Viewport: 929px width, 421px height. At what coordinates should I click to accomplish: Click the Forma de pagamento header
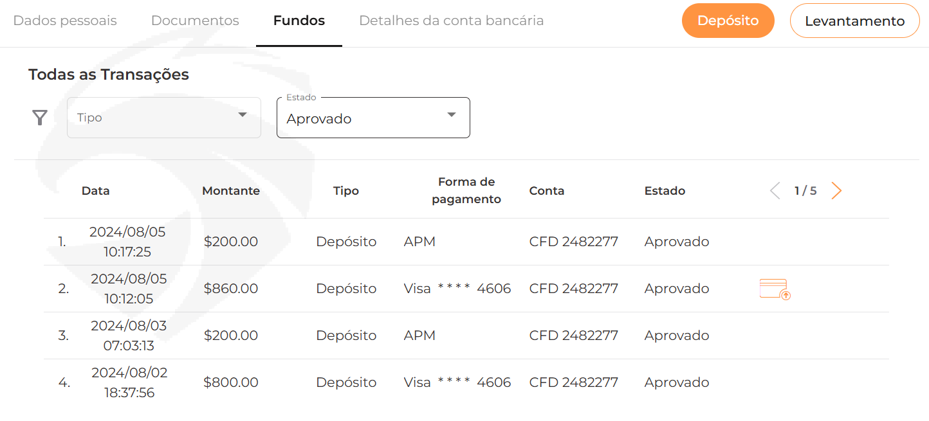(x=466, y=191)
